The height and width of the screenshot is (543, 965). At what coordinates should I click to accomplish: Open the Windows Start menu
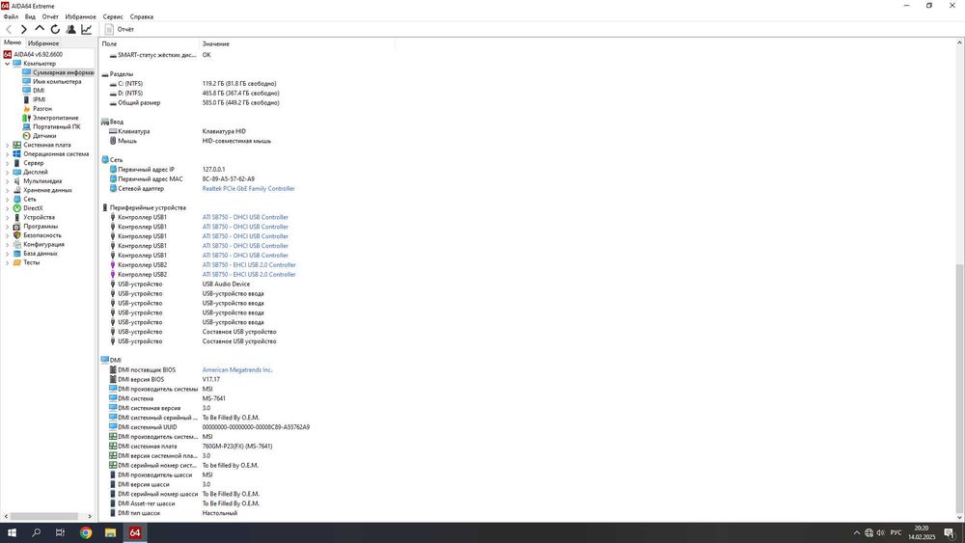pyautogui.click(x=11, y=532)
